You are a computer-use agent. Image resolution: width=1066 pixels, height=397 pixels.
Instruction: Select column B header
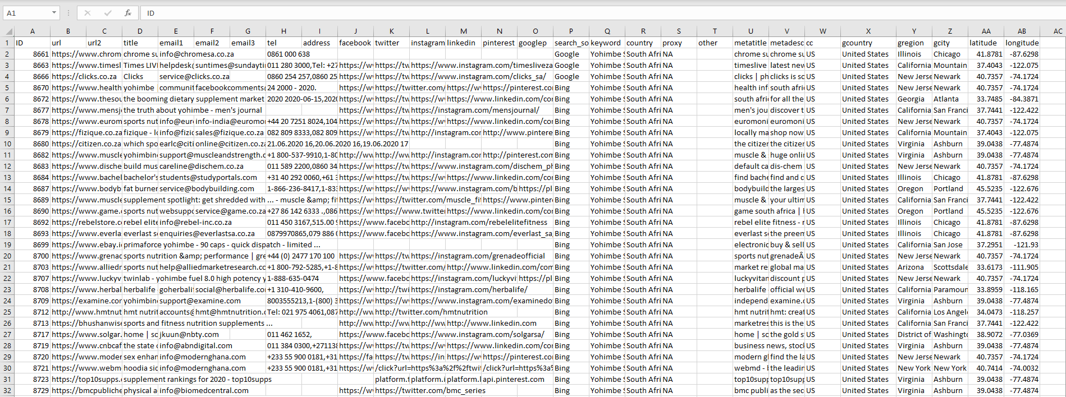68,31
